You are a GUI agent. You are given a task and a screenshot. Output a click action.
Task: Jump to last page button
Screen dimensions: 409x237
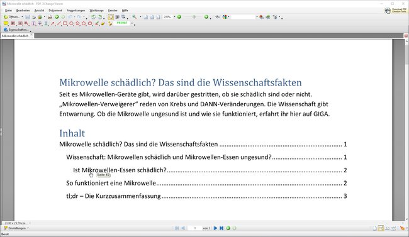point(221,228)
